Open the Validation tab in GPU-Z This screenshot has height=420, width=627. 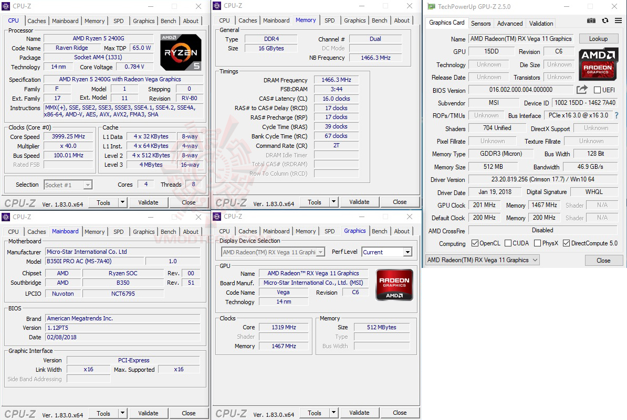[x=541, y=23]
